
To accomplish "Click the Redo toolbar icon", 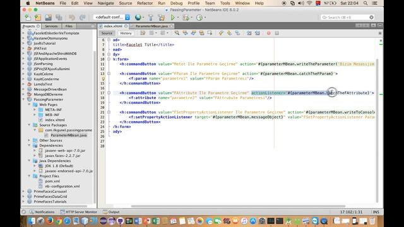I will [x=82, y=18].
